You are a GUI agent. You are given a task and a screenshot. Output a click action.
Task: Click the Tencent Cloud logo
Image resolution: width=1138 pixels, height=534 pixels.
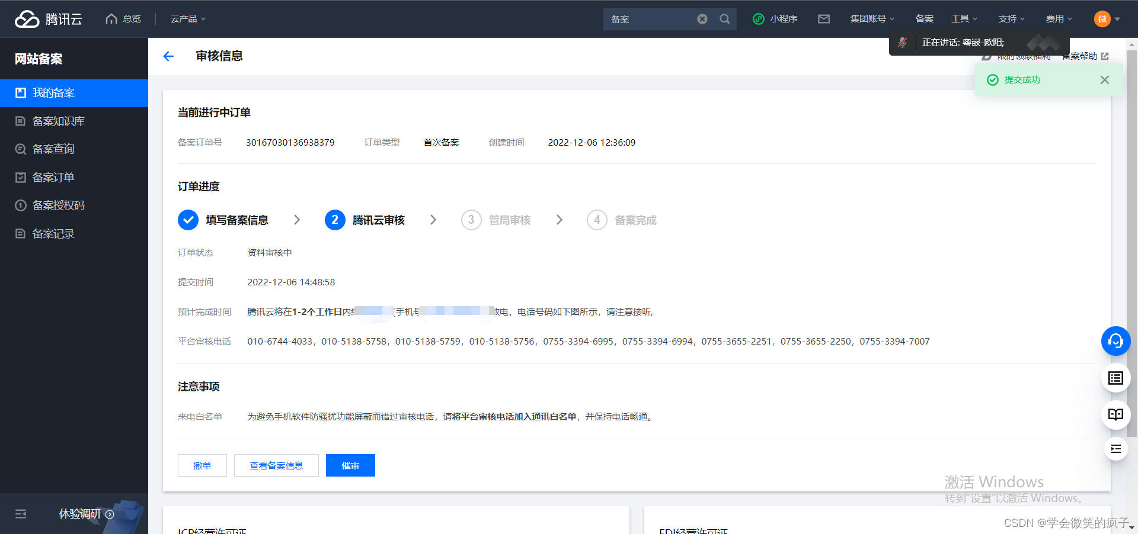pos(49,19)
